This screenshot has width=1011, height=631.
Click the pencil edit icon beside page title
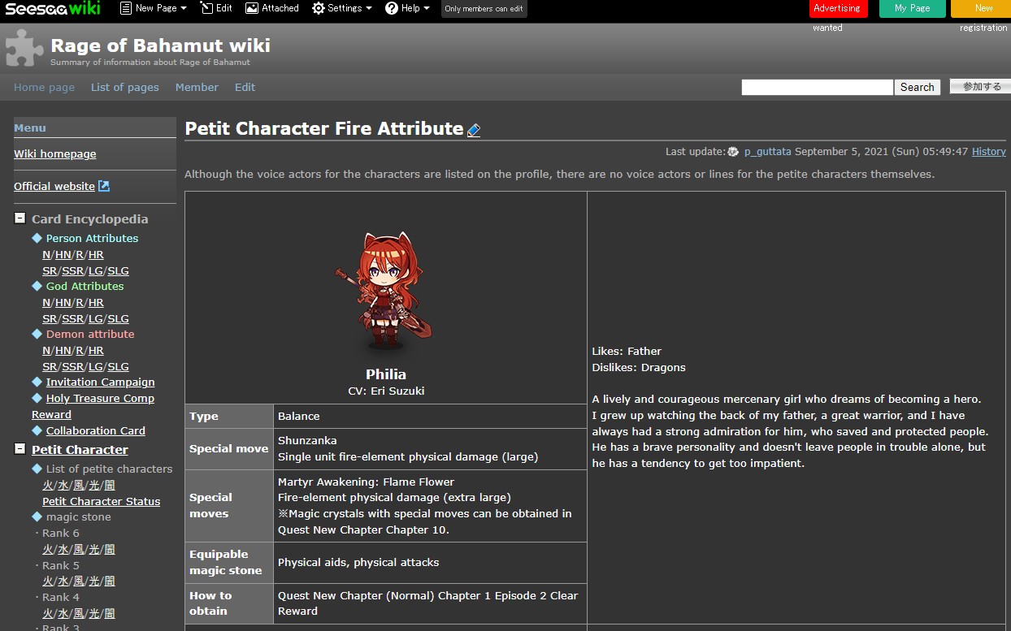coord(474,130)
